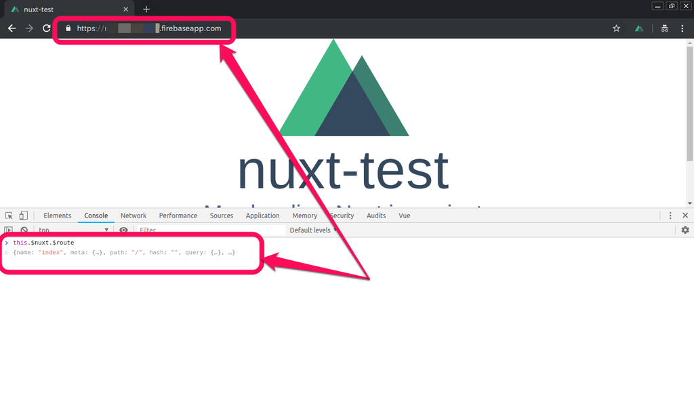Open the Memory tab
Viewport: 694px width, 410px height.
[x=304, y=216]
